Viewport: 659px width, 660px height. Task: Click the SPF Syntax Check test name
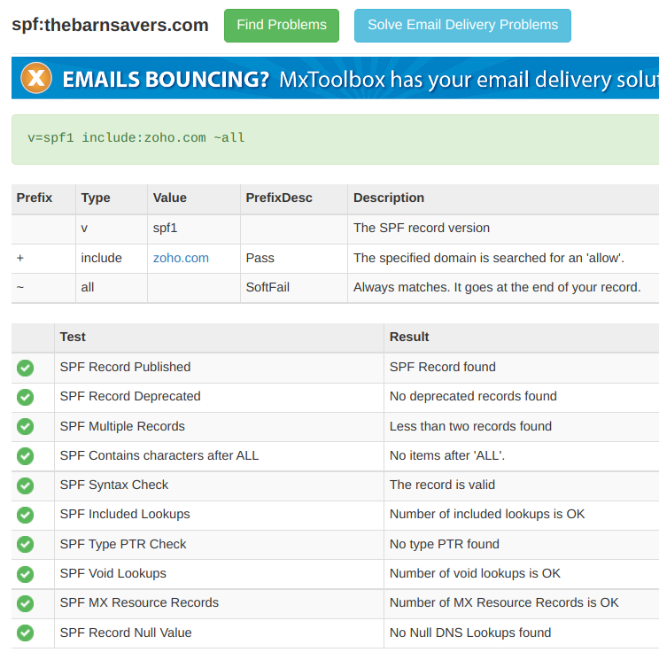(114, 485)
